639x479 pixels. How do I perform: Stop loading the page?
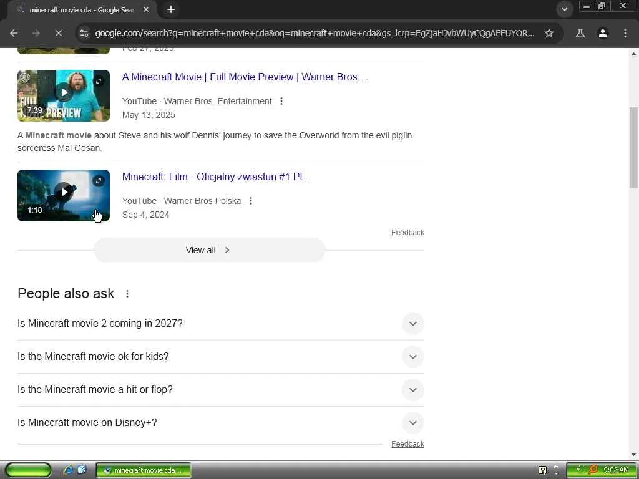[59, 33]
